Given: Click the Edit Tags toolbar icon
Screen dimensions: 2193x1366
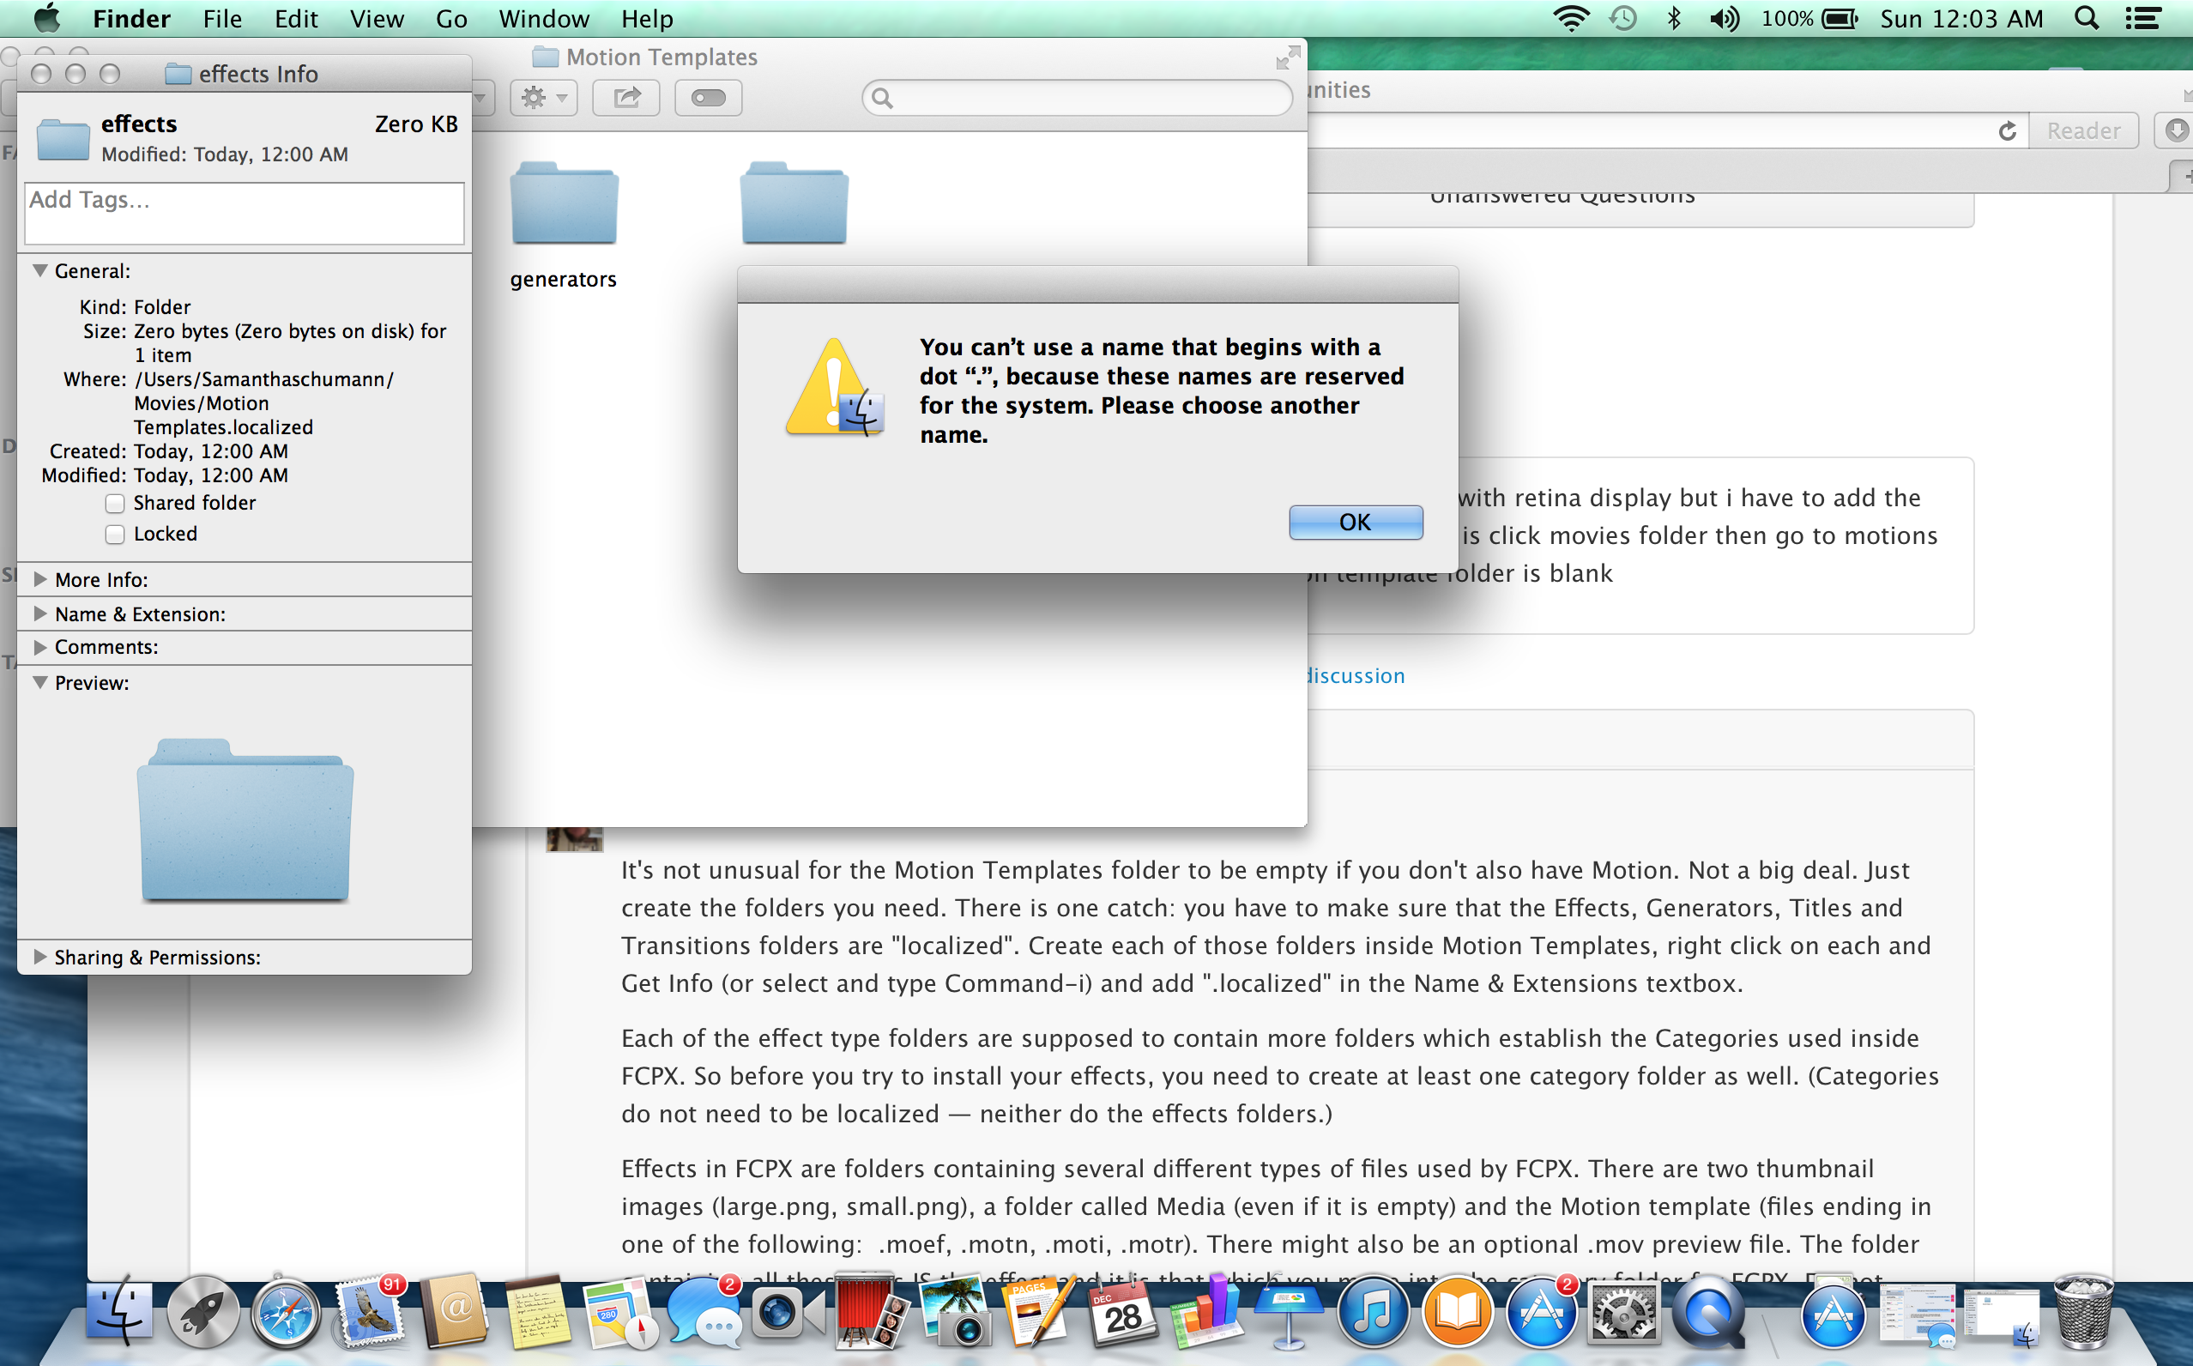Looking at the screenshot, I should point(708,98).
